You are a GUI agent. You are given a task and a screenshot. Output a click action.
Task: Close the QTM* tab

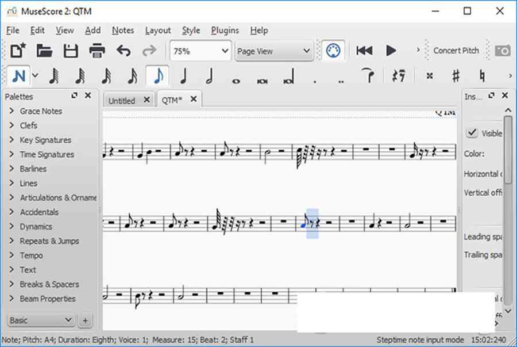pyautogui.click(x=194, y=99)
